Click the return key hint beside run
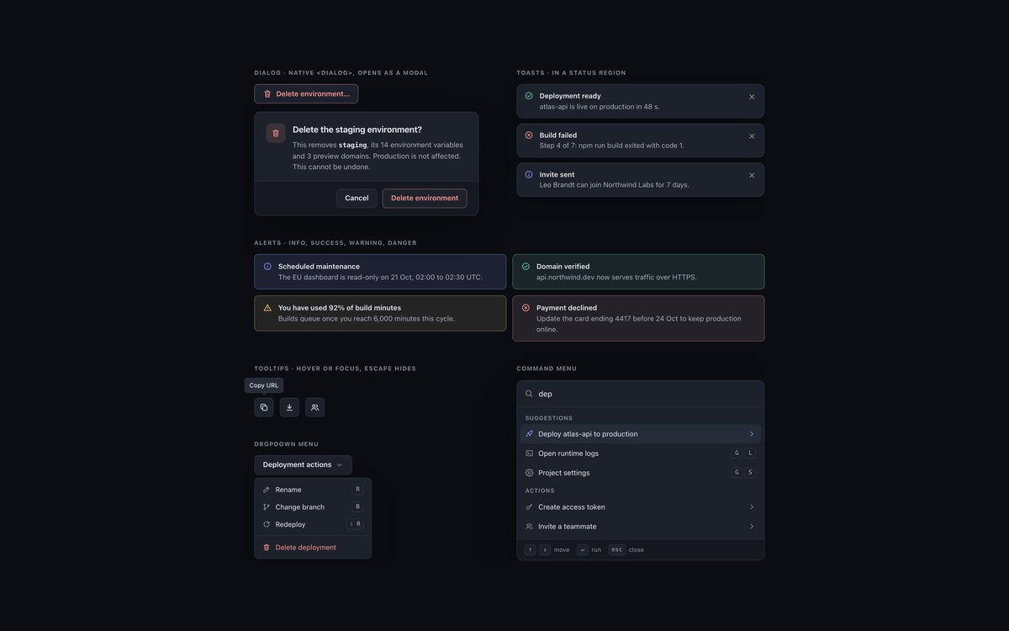 [583, 549]
